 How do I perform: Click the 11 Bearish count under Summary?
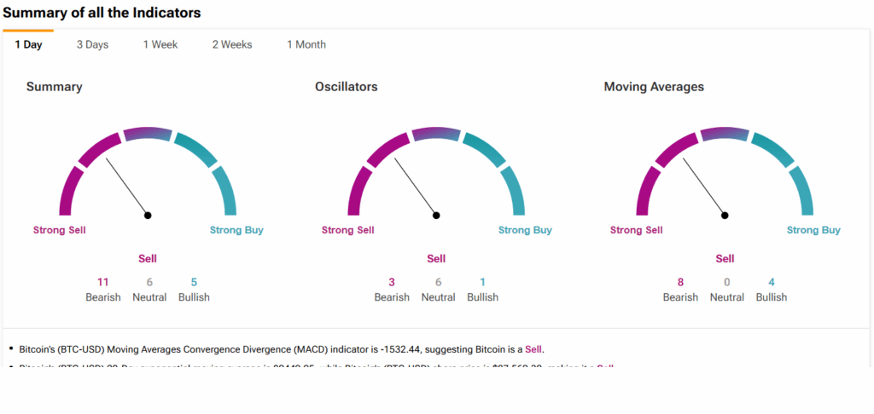pyautogui.click(x=103, y=283)
